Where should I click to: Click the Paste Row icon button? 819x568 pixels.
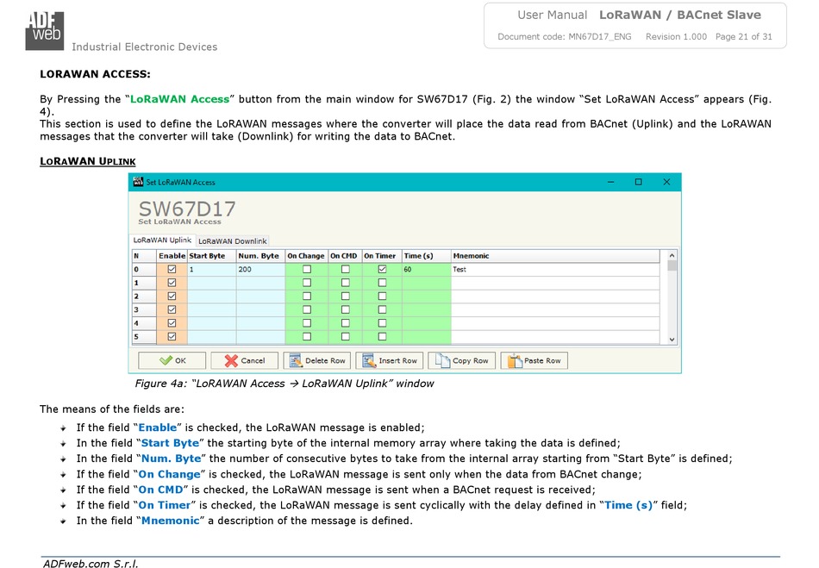534,360
